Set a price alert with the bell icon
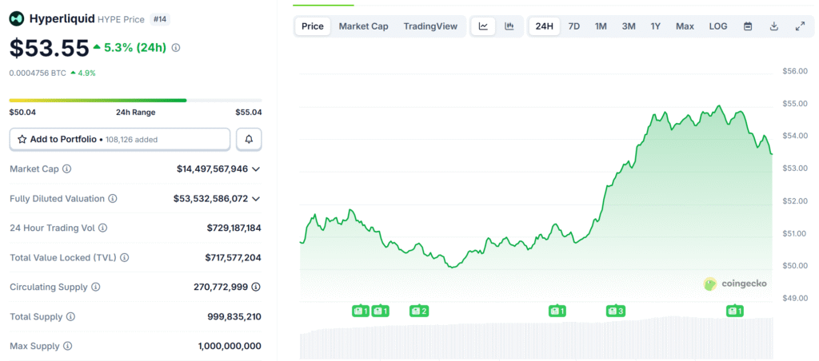 [x=250, y=139]
